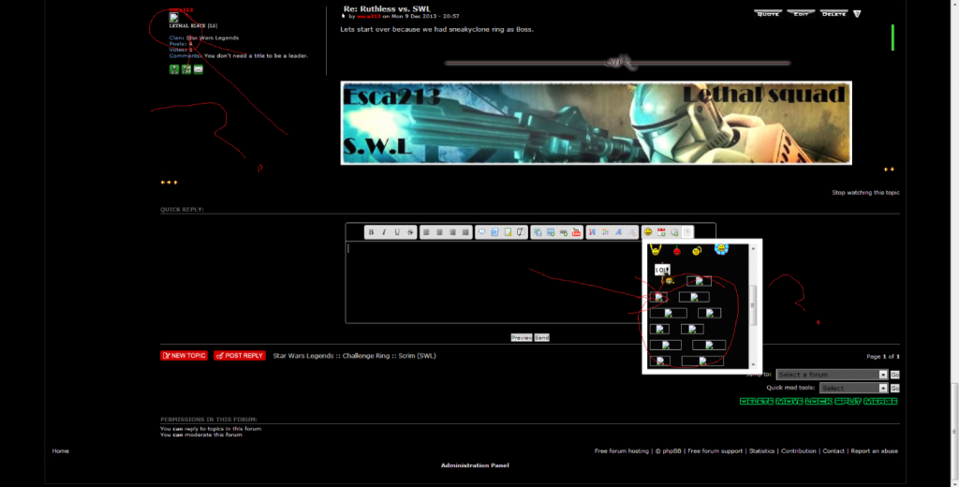Open the Quick mod tools Select dropdown
Viewport: 959px width, 487px height.
click(x=854, y=388)
